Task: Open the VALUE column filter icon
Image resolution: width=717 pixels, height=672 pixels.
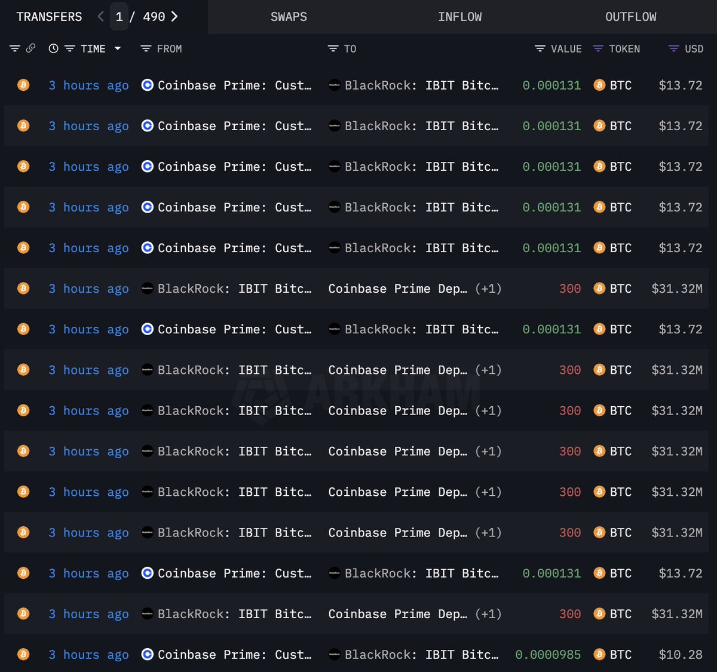Action: coord(540,49)
